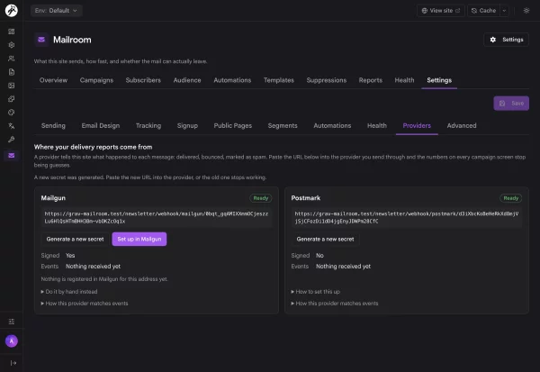Click Set up in Mailgun

[x=139, y=239]
